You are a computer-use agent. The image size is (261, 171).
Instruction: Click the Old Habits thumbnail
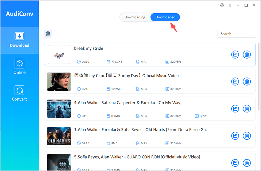tap(59, 136)
